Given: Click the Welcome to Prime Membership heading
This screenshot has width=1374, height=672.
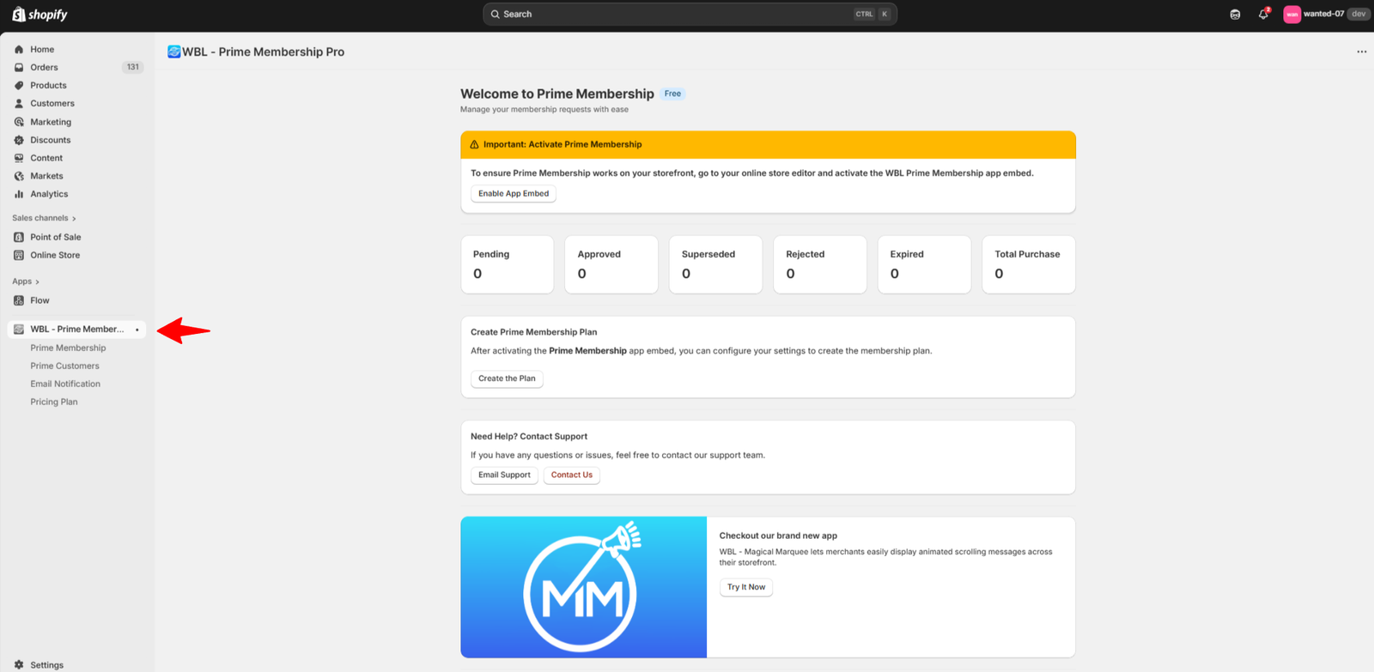Looking at the screenshot, I should pyautogui.click(x=557, y=94).
